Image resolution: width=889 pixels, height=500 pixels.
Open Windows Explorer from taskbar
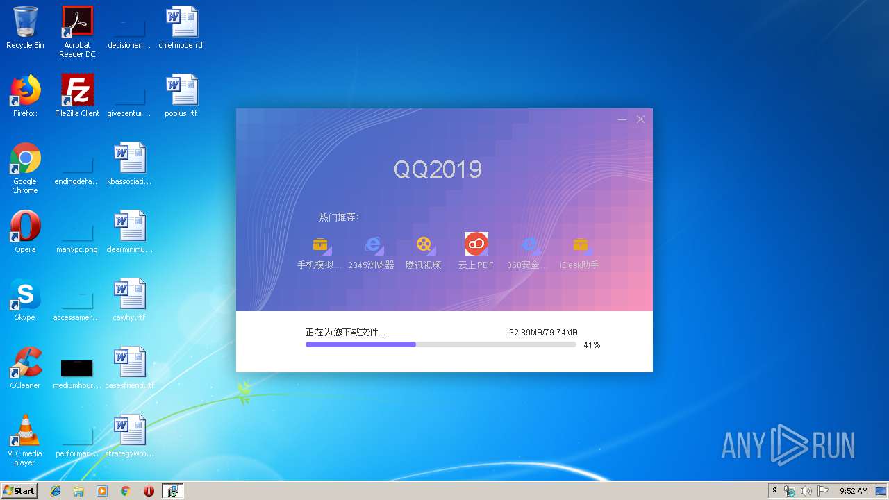click(78, 491)
